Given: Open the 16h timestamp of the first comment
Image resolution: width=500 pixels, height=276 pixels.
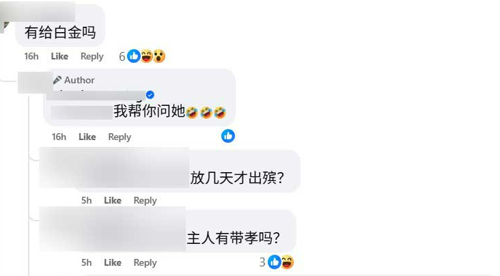Looking at the screenshot, I should click(x=31, y=56).
